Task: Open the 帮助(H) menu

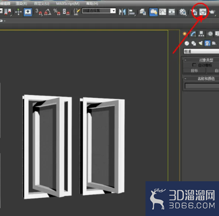Action: tap(92, 3)
